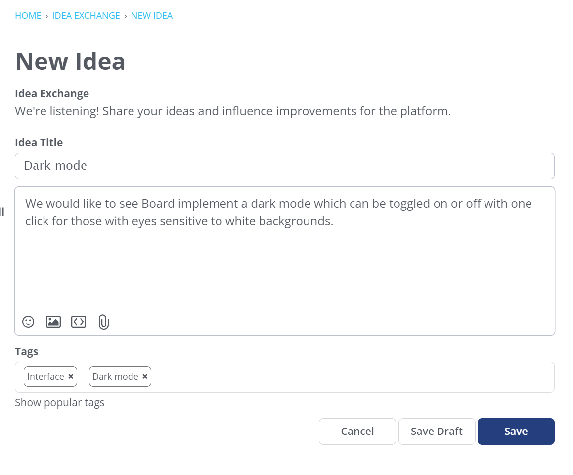Expand the Show popular tags list
This screenshot has width=573, height=475.
[x=59, y=403]
